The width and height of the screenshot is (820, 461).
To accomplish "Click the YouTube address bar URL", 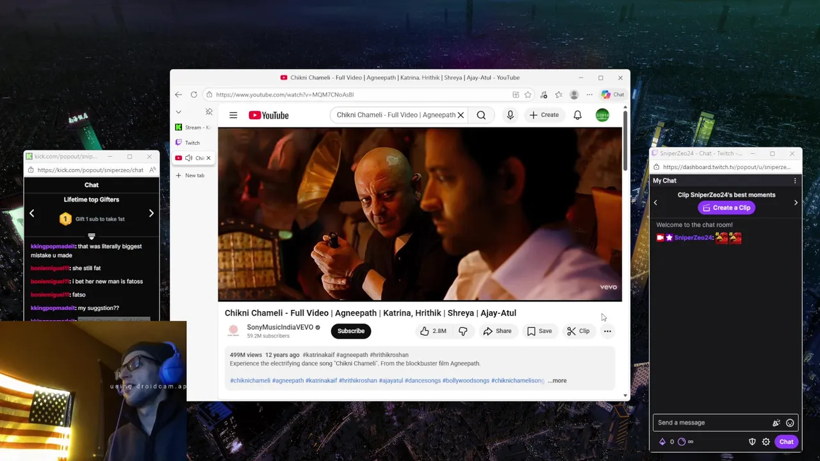I will 284,95.
